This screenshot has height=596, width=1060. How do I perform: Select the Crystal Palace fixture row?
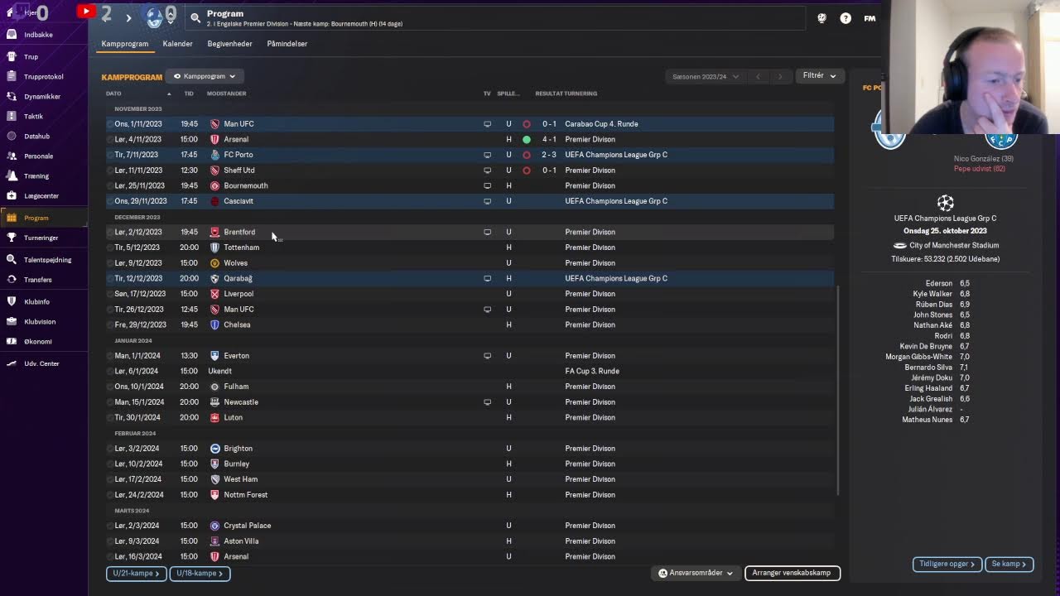tap(470, 526)
